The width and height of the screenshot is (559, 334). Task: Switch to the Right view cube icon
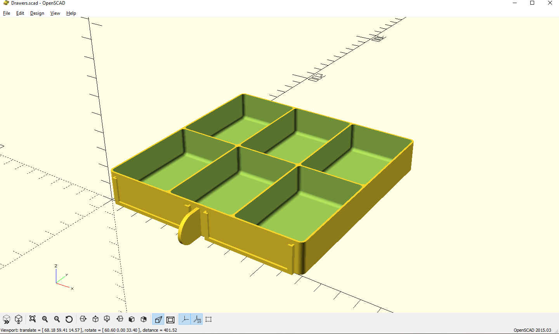click(x=83, y=319)
